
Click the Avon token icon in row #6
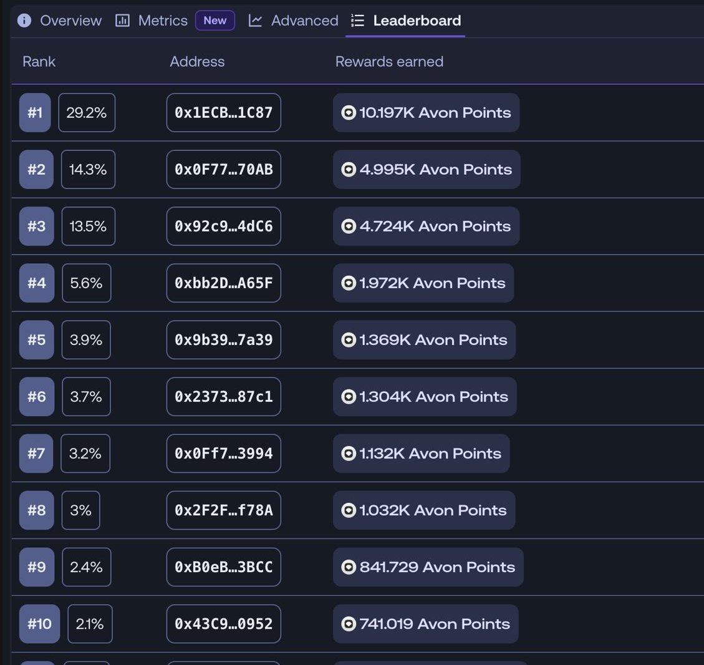(x=349, y=397)
